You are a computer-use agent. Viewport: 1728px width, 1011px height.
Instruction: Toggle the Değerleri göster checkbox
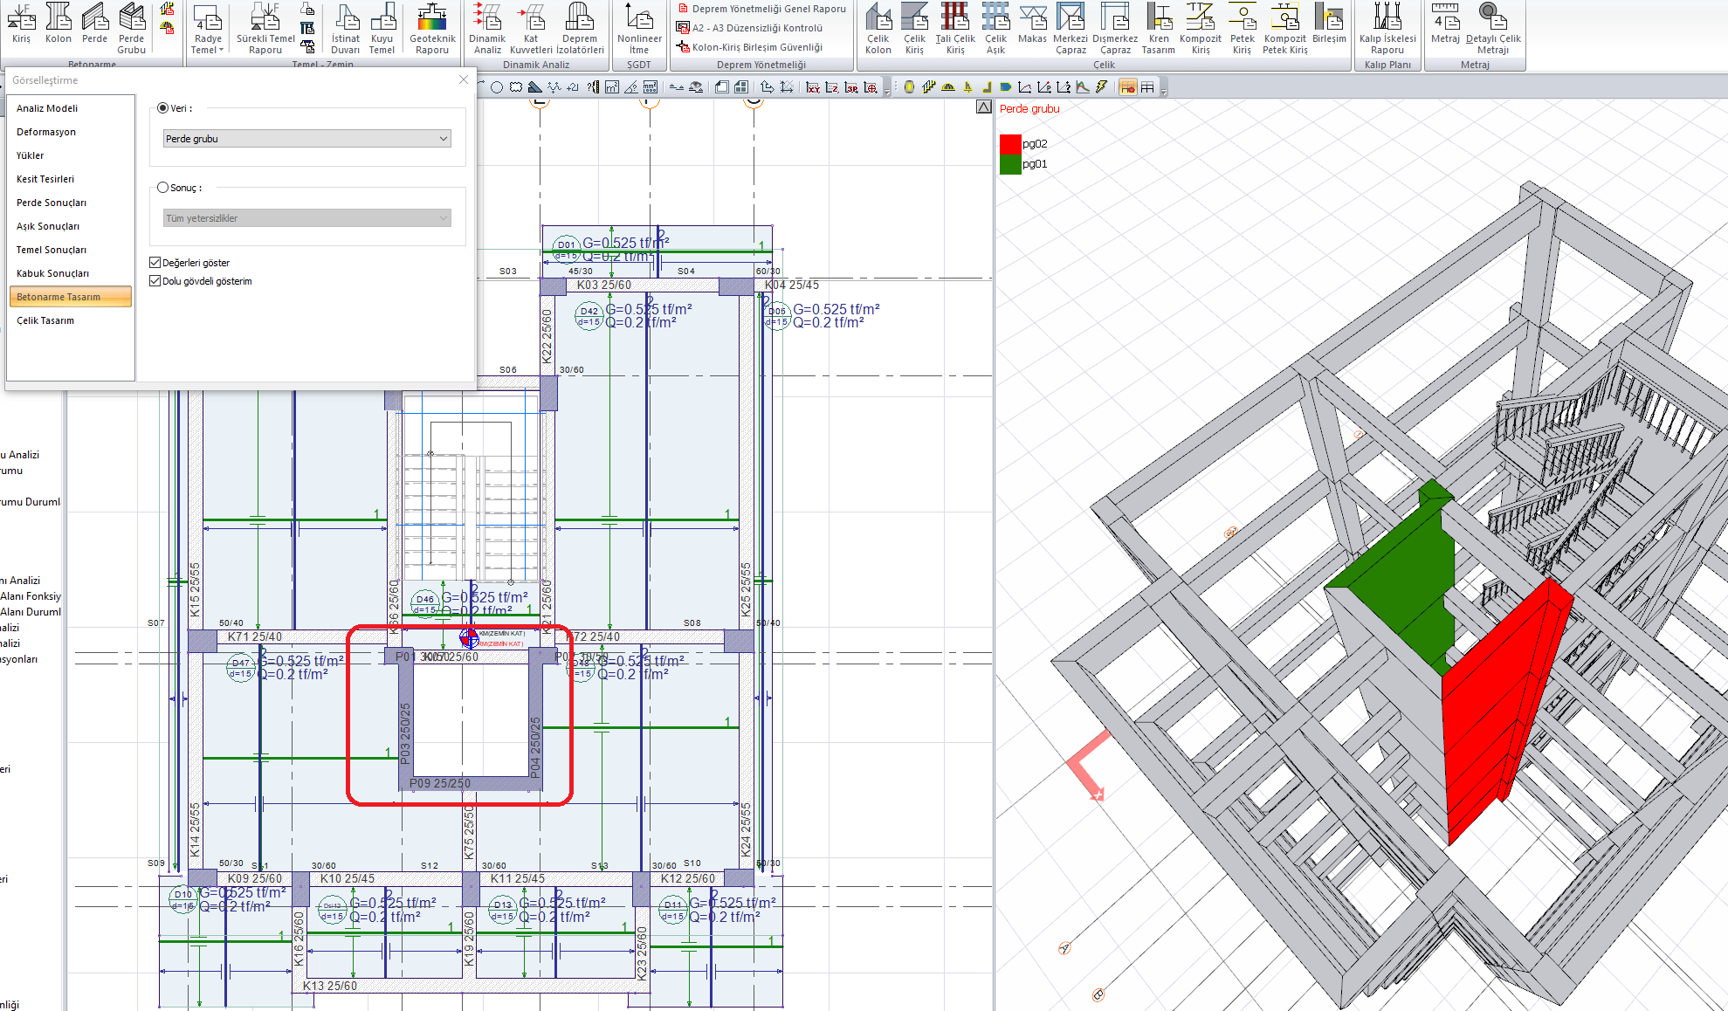pyautogui.click(x=155, y=262)
